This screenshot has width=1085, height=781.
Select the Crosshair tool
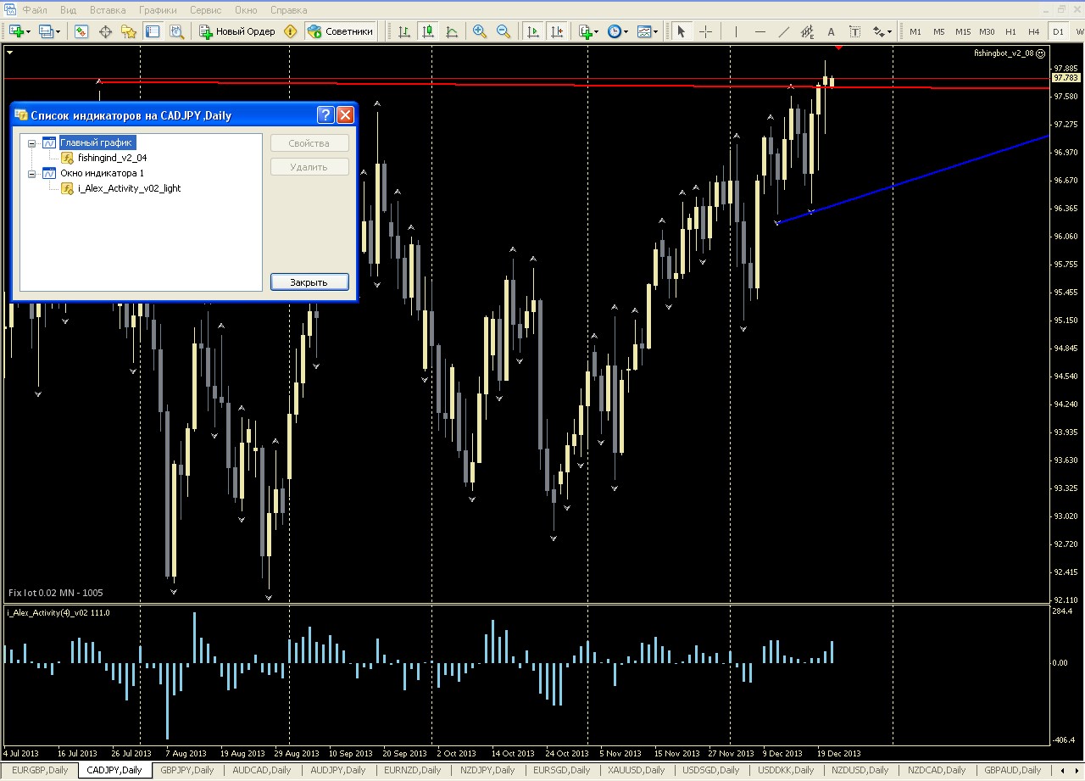pyautogui.click(x=705, y=31)
